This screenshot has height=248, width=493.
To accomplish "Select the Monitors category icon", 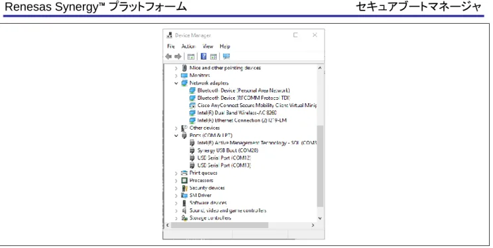I will coord(184,75).
